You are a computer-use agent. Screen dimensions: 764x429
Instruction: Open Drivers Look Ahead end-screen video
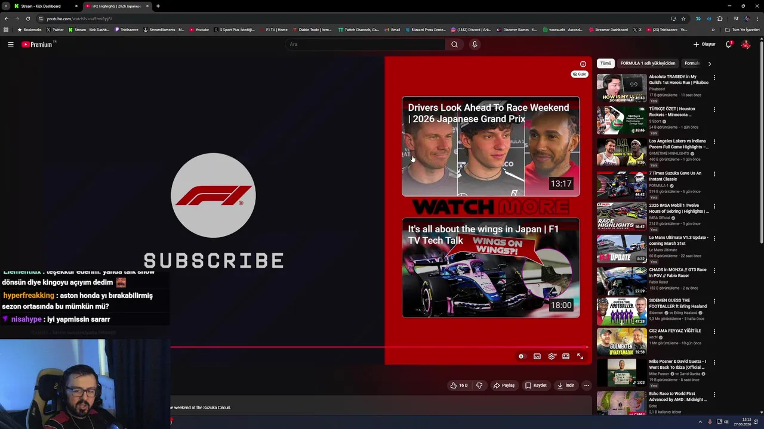491,147
